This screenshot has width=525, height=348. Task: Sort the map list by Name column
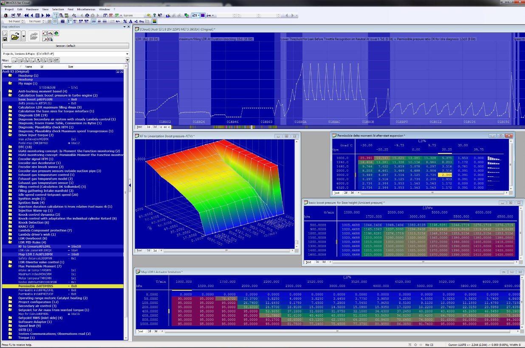pyautogui.click(x=28, y=67)
